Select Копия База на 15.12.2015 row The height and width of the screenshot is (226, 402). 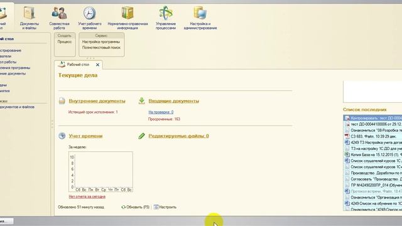(x=372, y=154)
